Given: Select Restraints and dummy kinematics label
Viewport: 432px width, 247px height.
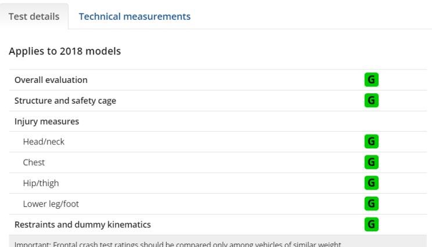Looking at the screenshot, I should 82,224.
